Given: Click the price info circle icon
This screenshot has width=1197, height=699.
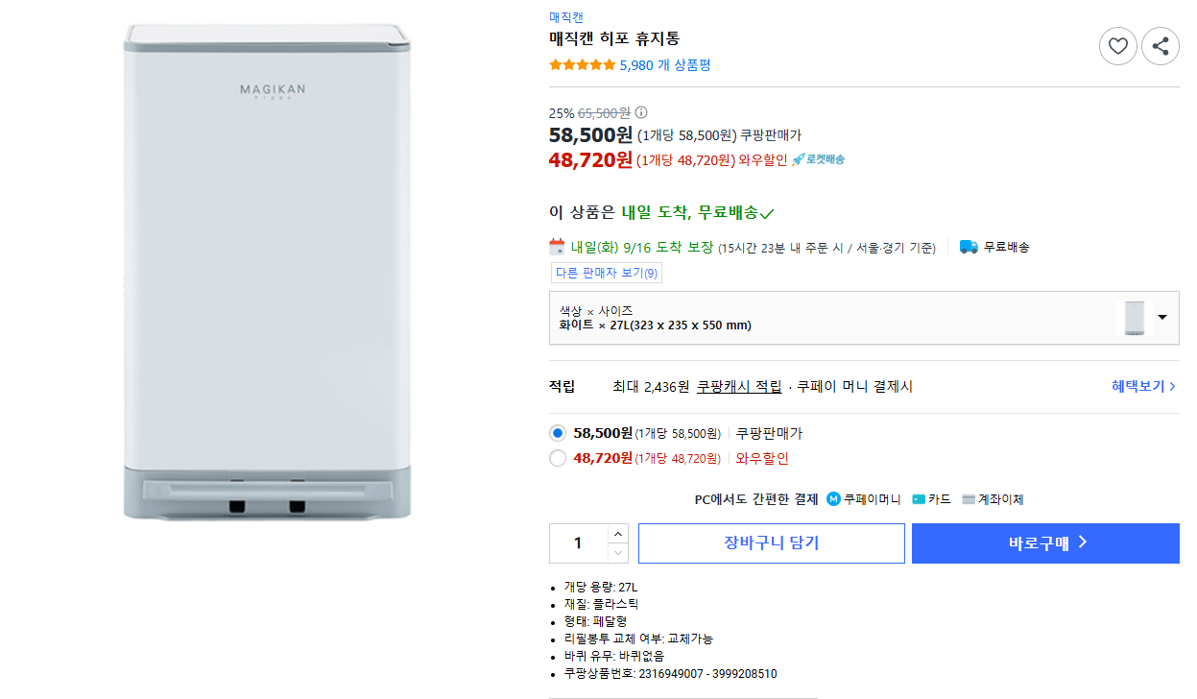Looking at the screenshot, I should pyautogui.click(x=641, y=112).
